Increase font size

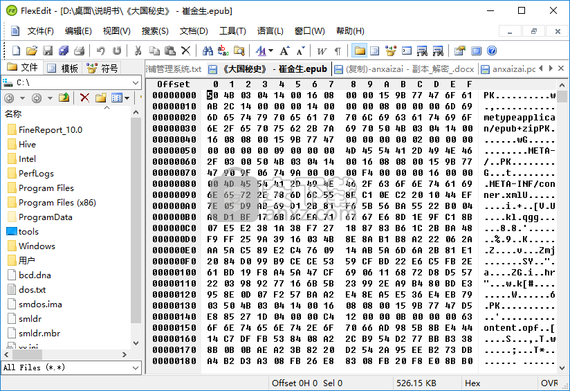click(284, 51)
